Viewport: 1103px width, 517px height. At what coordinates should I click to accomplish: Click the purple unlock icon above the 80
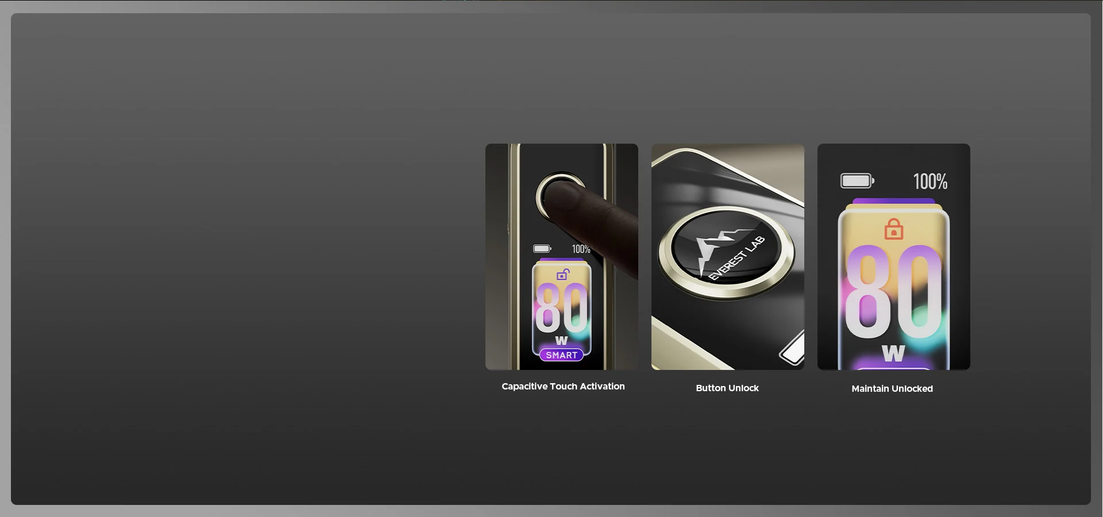point(563,275)
